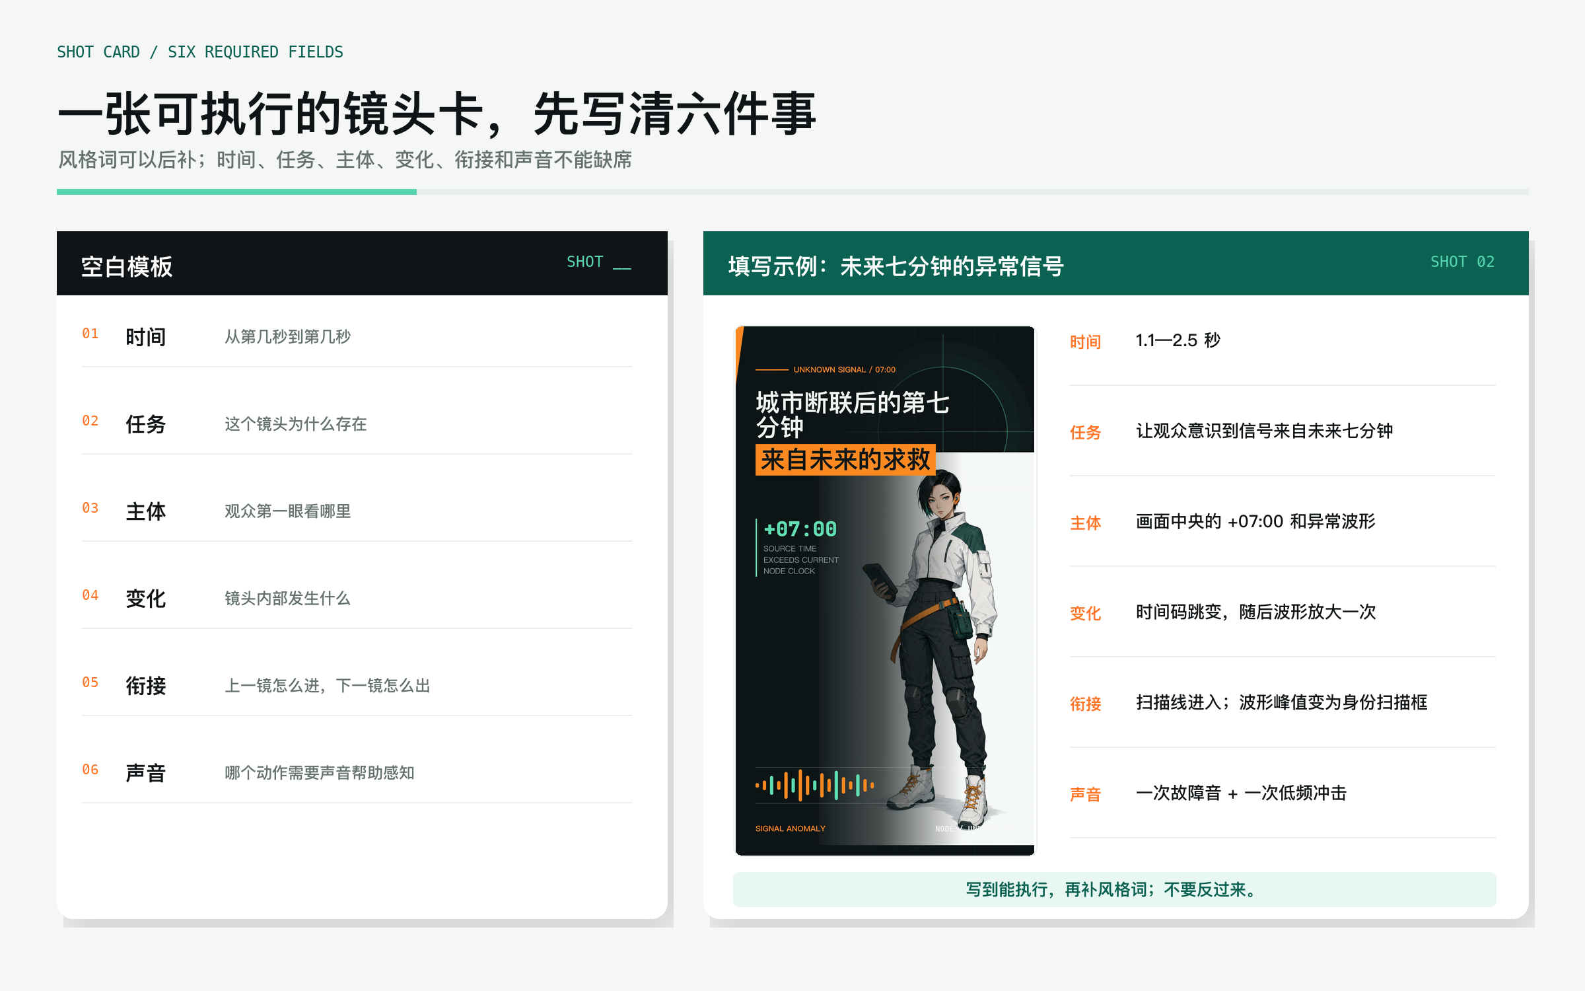Click the orange banner '来自未来的求救'

click(x=845, y=460)
